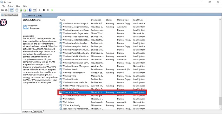Click the scrollbar down arrow
The image size is (222, 114).
point(220,108)
